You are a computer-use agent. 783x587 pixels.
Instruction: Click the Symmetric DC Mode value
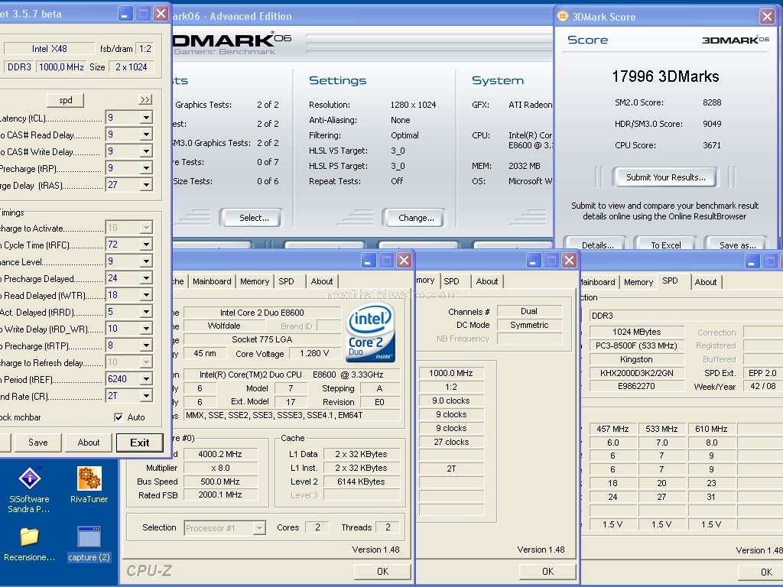pos(529,325)
